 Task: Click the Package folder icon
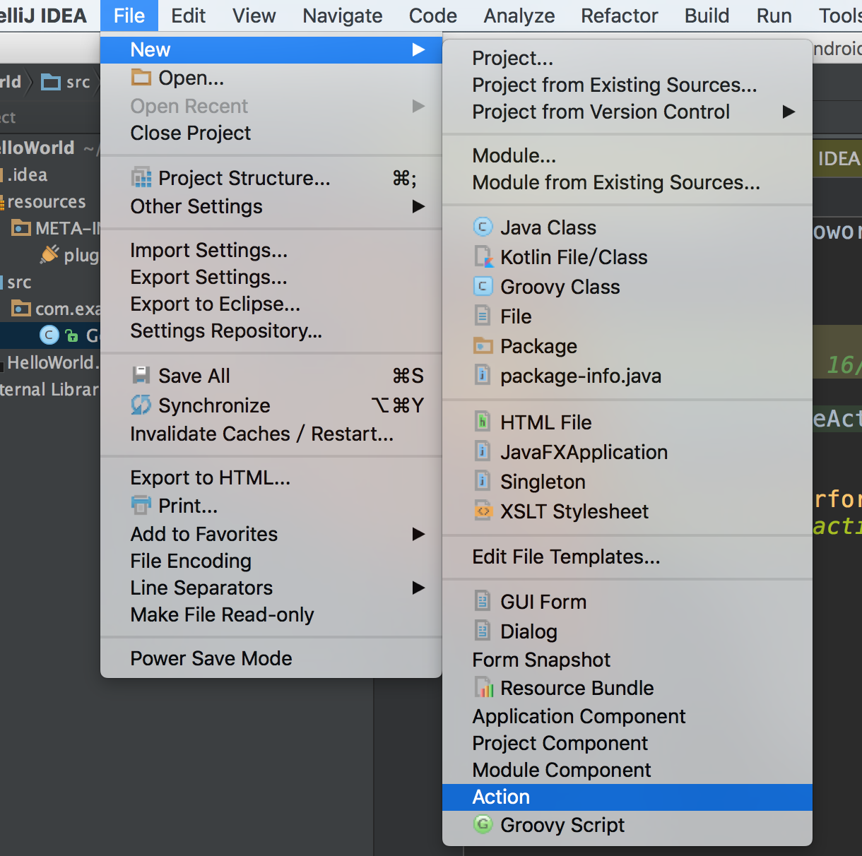click(483, 346)
